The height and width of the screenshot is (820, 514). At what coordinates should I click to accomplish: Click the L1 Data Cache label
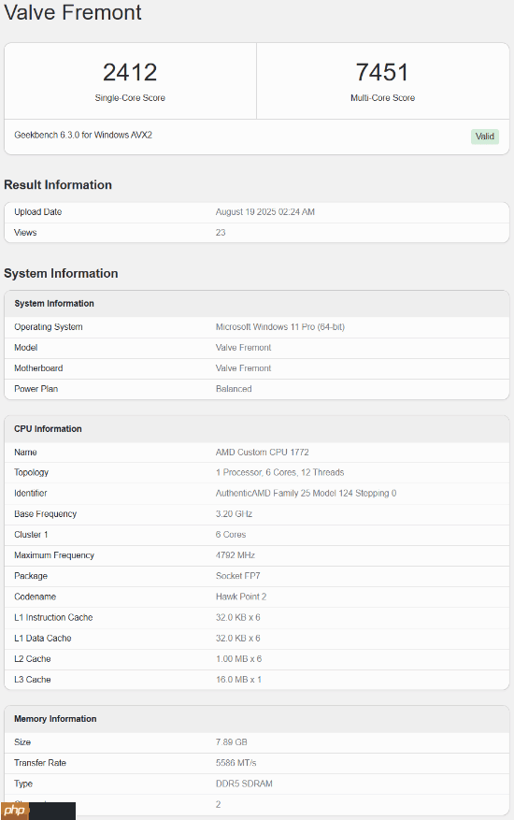click(x=43, y=638)
